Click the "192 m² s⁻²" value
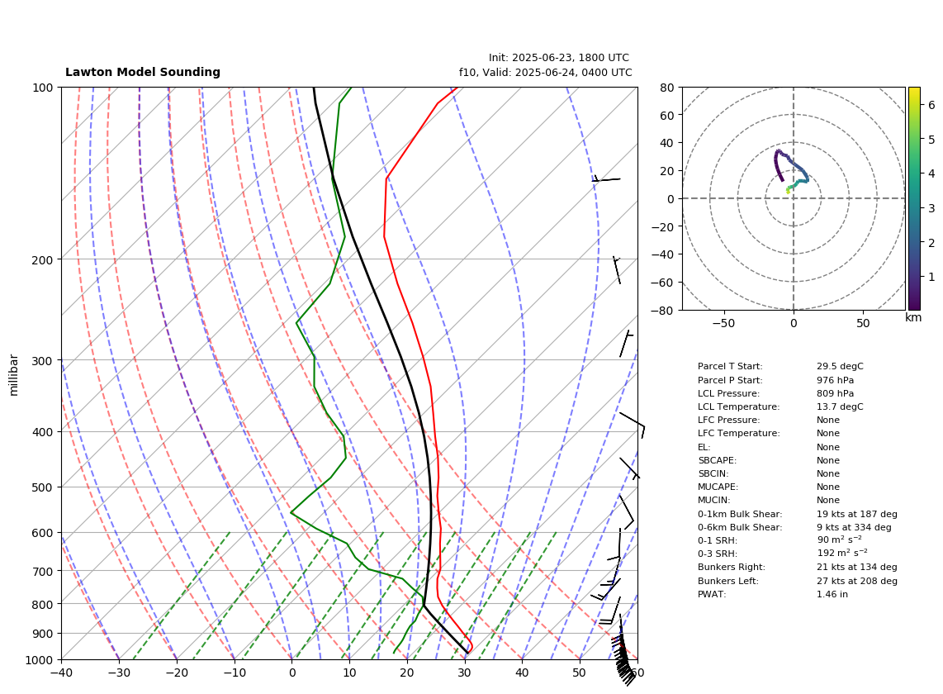Screen dimensions: 943x694 click(842, 554)
